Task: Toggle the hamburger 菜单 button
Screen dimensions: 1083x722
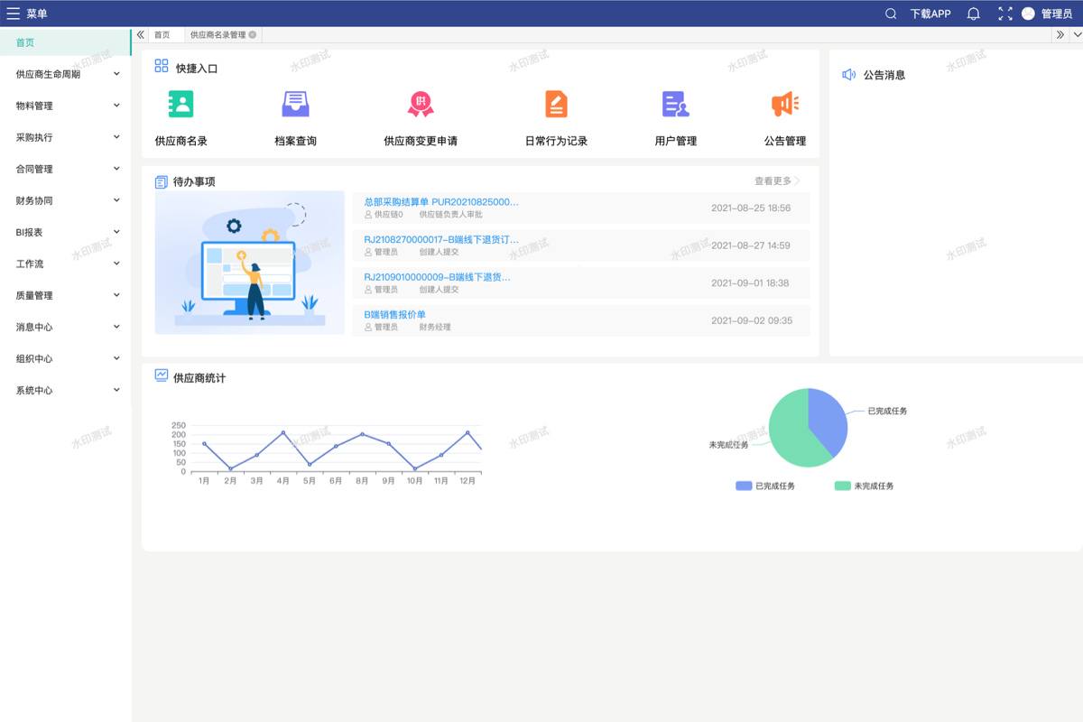Action: [x=14, y=14]
